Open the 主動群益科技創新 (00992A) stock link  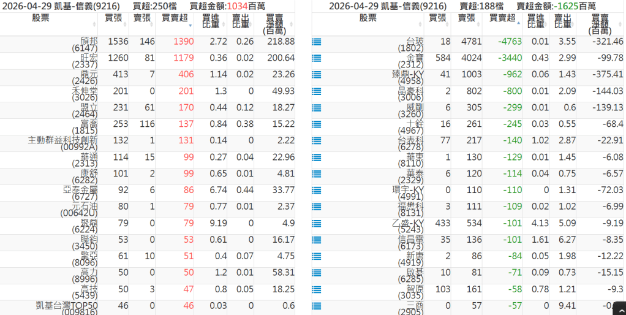coord(62,143)
